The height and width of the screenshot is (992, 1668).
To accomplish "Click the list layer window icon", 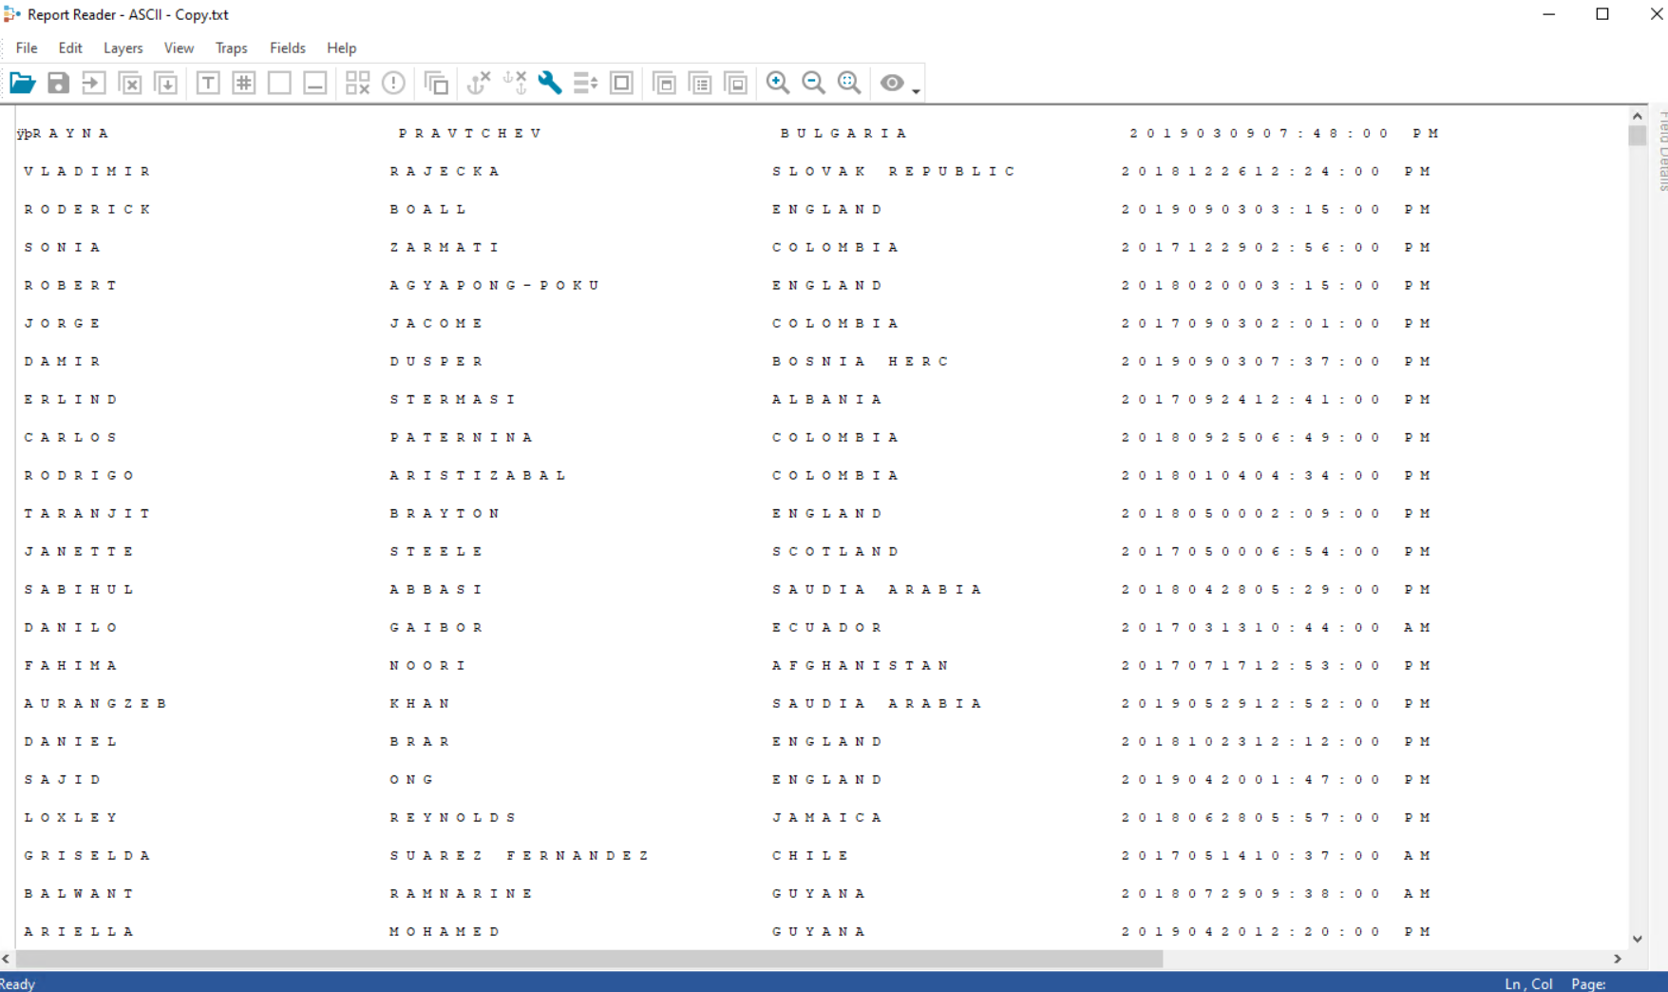I will click(x=701, y=83).
